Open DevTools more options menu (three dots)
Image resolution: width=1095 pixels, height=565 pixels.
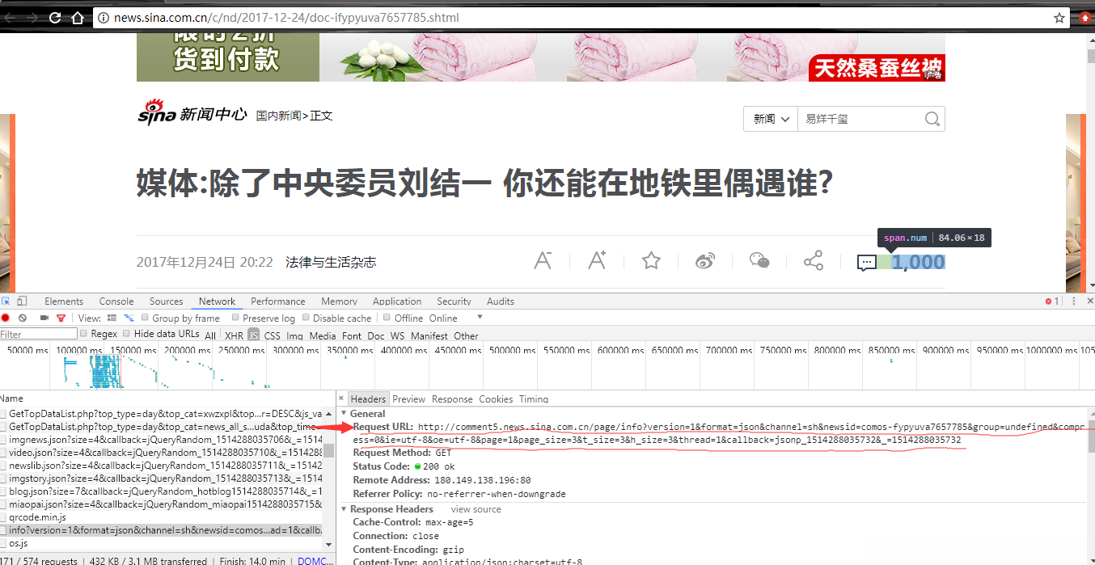1073,301
